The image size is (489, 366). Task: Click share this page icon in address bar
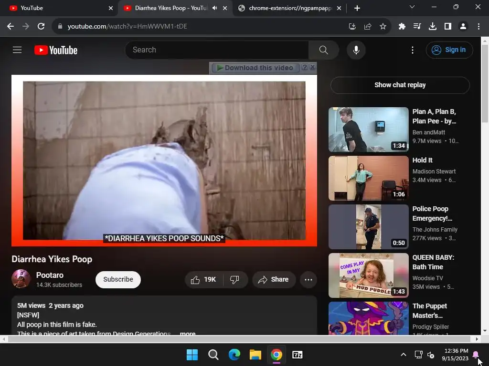point(367,27)
